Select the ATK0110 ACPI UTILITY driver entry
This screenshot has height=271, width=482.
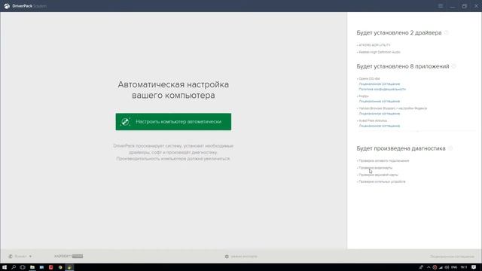pyautogui.click(x=374, y=45)
